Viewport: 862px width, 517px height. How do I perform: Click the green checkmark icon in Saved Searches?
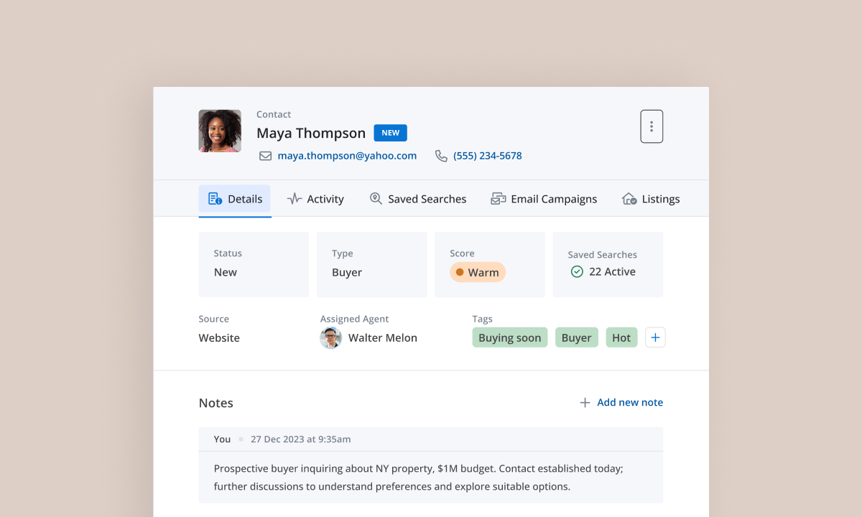[x=576, y=271]
